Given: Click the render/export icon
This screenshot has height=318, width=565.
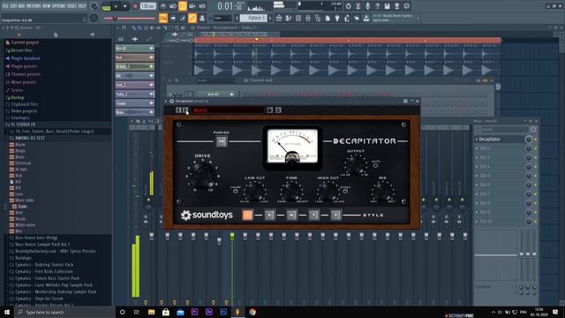Looking at the screenshot, I should pos(396,6).
